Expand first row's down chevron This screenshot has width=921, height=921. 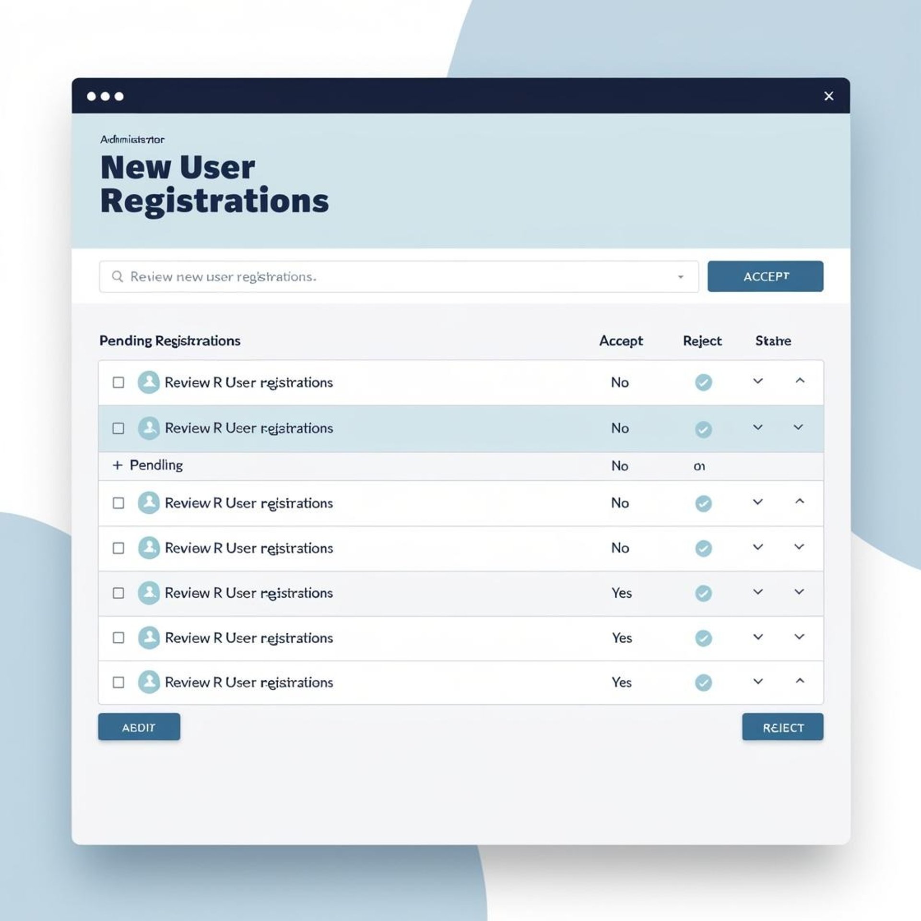pos(758,381)
